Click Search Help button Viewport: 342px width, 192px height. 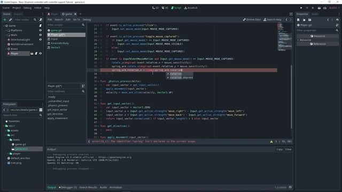click(273, 20)
